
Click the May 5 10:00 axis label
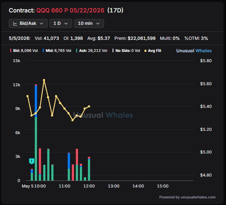34,186
